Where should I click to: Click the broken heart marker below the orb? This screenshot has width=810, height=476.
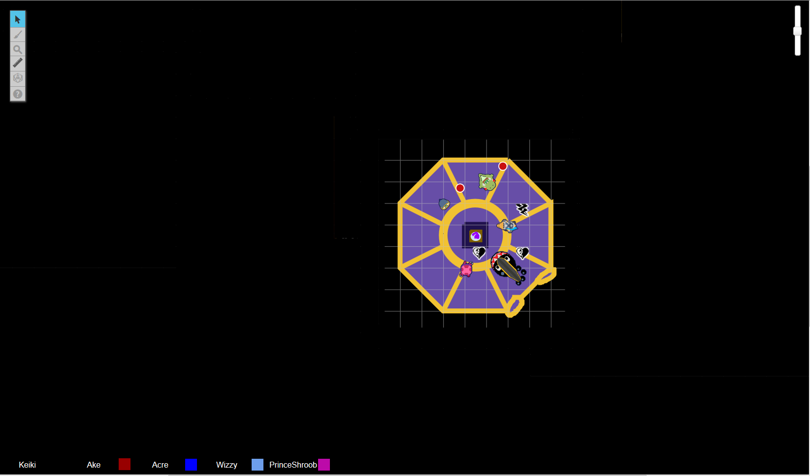pos(479,253)
